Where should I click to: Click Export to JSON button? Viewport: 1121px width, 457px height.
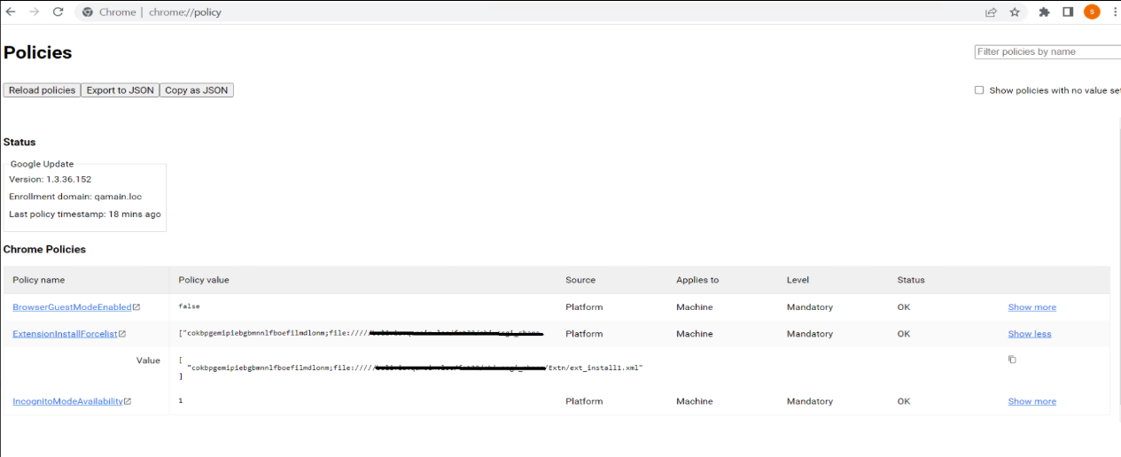coord(120,90)
